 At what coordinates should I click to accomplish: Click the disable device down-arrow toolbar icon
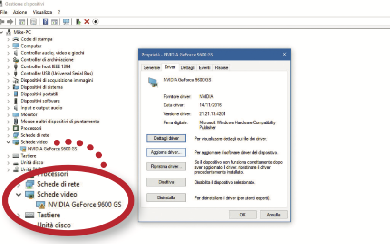click(95, 21)
